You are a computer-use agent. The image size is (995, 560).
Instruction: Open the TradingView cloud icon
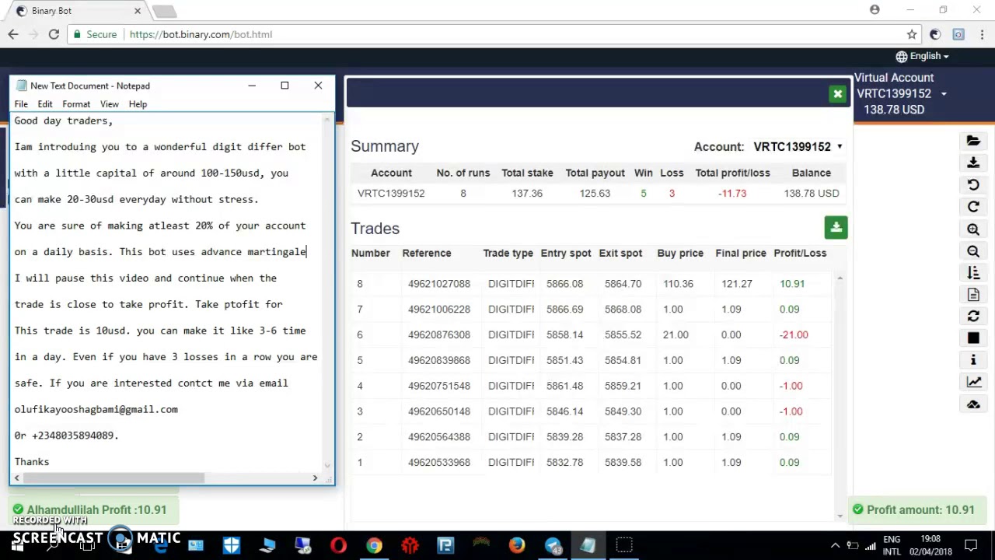click(973, 404)
